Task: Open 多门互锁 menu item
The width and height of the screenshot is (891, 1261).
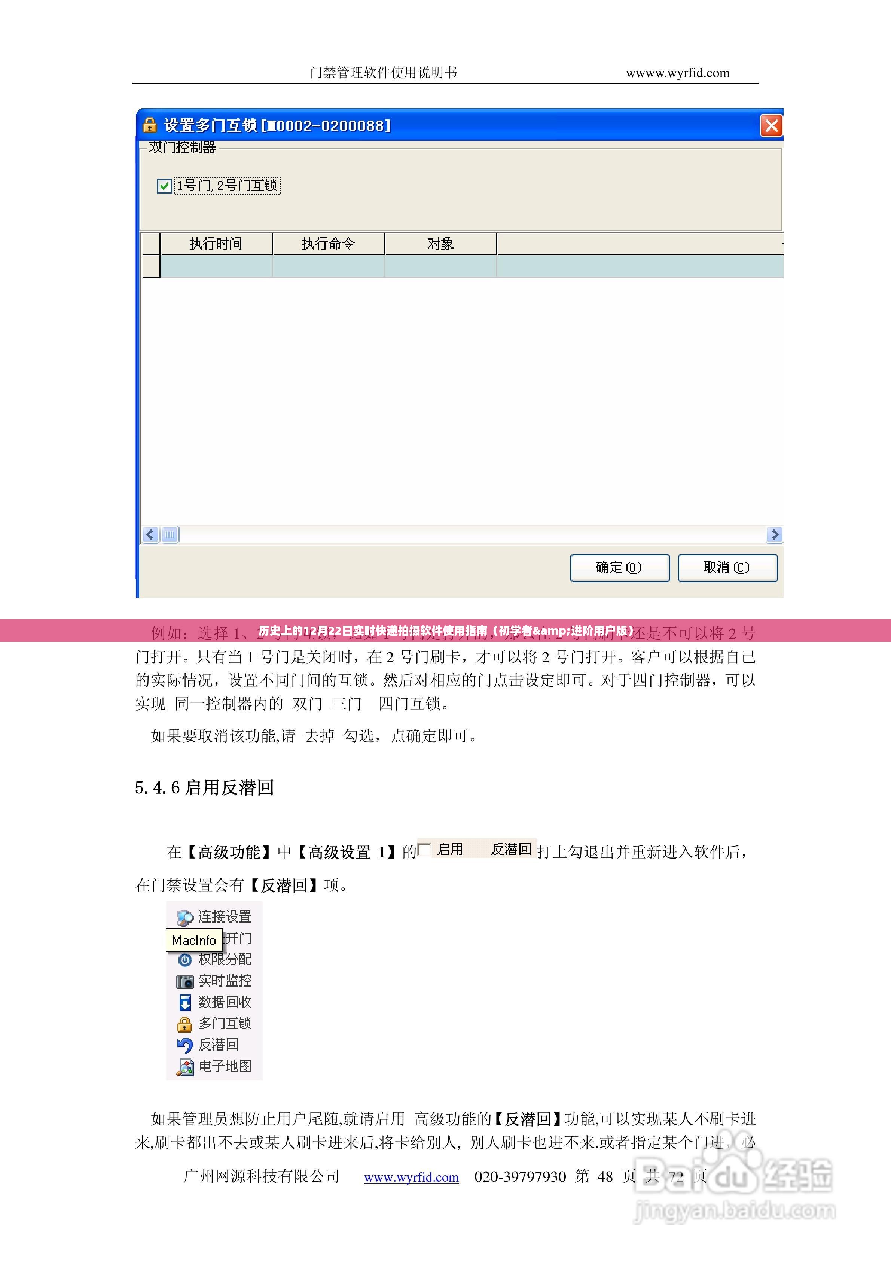Action: (x=225, y=1023)
